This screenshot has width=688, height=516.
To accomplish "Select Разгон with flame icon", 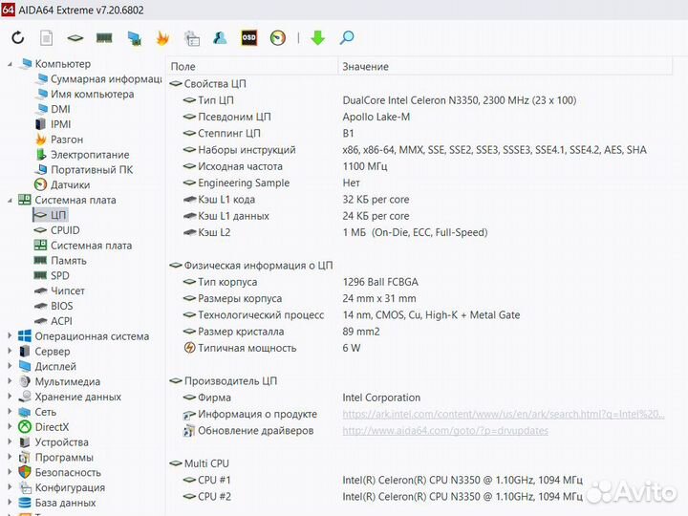I will coord(59,140).
